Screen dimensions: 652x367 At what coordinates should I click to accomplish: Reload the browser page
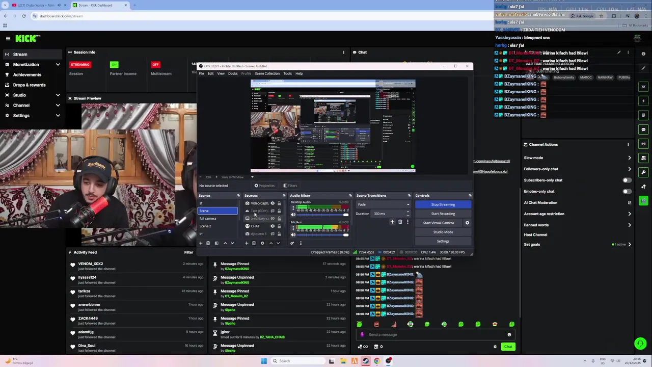tap(23, 16)
